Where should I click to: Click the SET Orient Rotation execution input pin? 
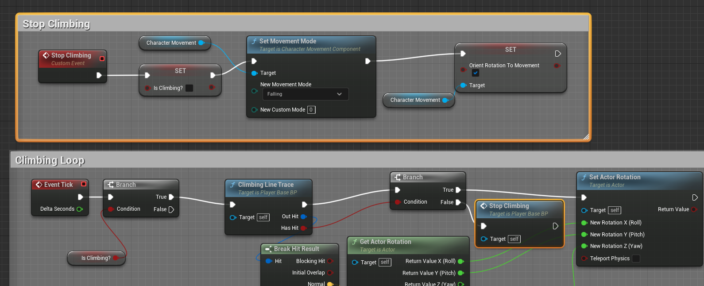tap(463, 54)
